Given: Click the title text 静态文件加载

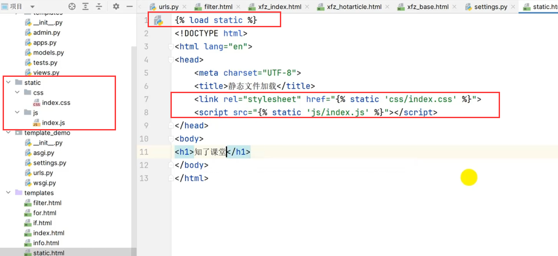Looking at the screenshot, I should 252,86.
